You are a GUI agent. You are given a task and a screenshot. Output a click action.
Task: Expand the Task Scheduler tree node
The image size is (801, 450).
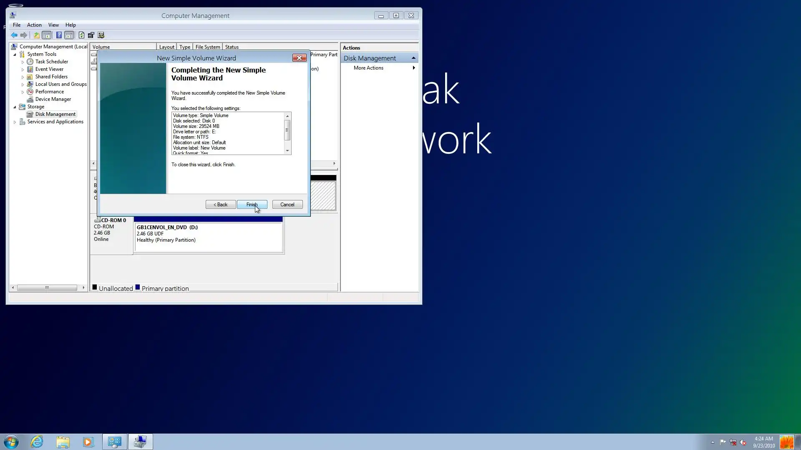(23, 62)
